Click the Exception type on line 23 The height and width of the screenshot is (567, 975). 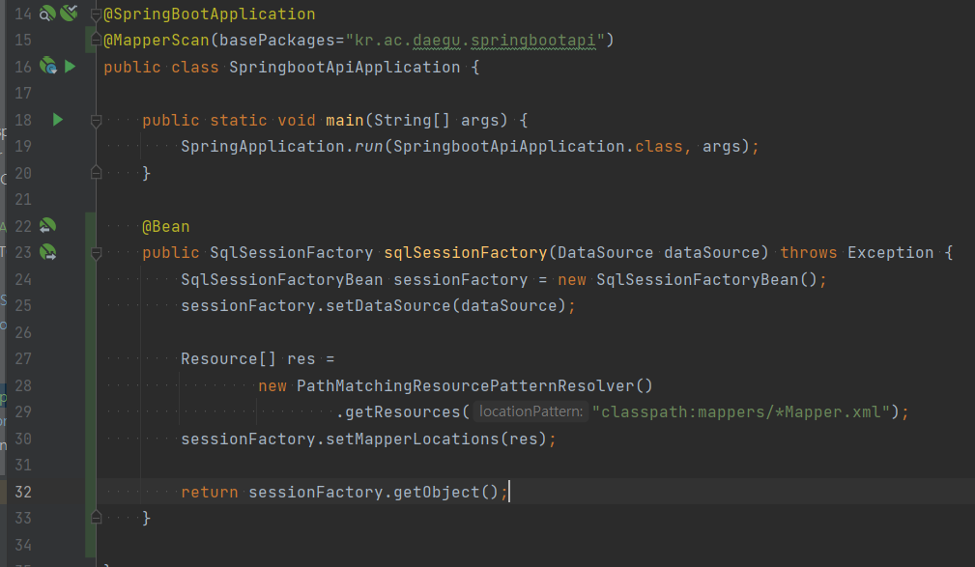(x=890, y=253)
